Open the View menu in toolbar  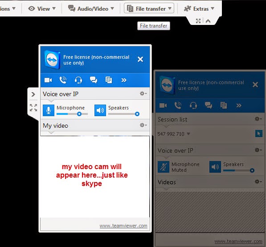pyautogui.click(x=42, y=8)
